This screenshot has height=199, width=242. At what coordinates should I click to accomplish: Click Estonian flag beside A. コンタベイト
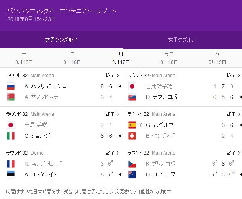[11, 174]
